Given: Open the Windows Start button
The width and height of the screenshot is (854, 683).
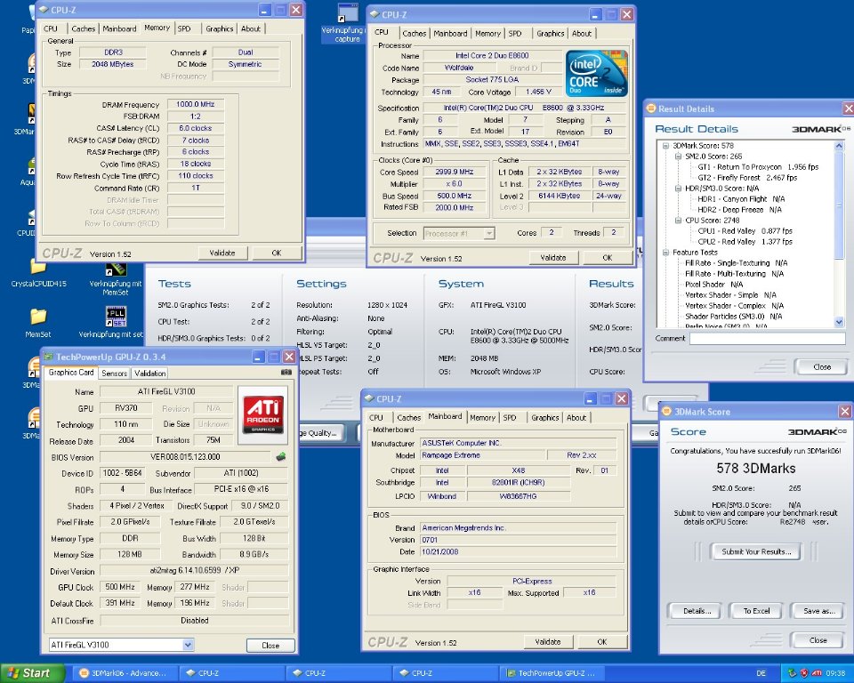Looking at the screenshot, I should point(33,673).
